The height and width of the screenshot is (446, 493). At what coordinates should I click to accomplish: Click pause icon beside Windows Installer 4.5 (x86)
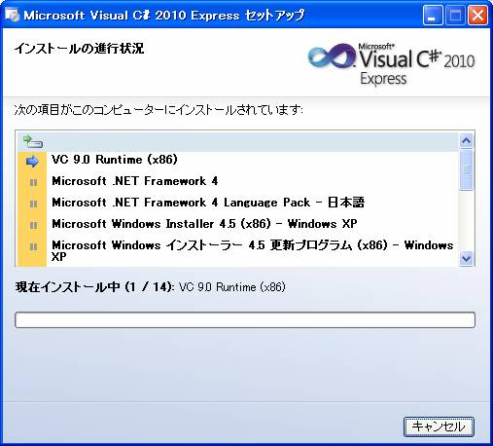[x=33, y=225]
